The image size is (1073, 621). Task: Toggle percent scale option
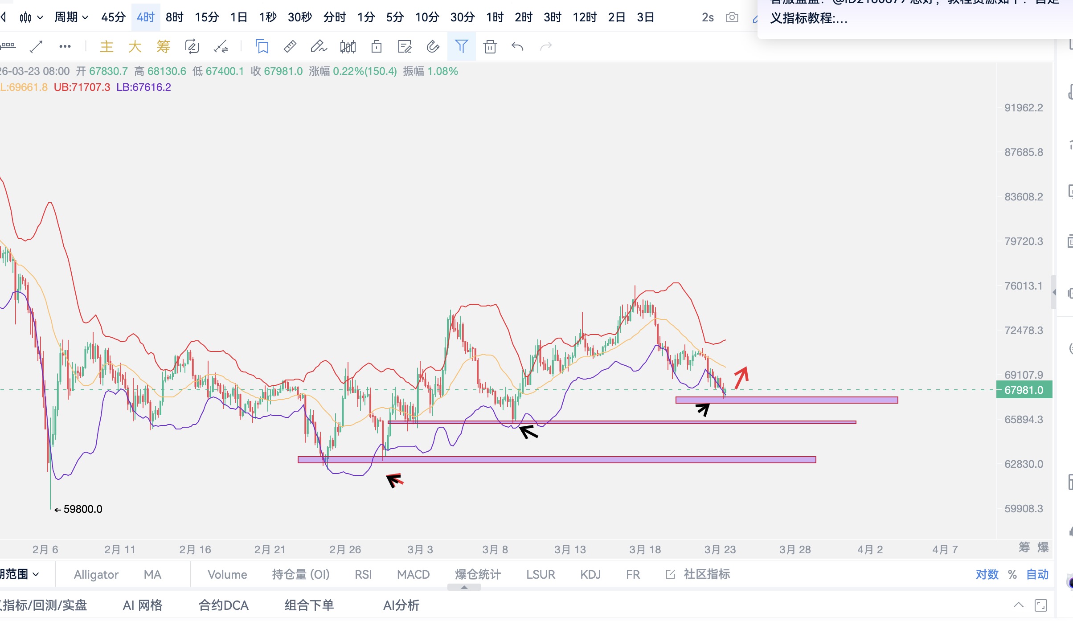coord(1012,574)
